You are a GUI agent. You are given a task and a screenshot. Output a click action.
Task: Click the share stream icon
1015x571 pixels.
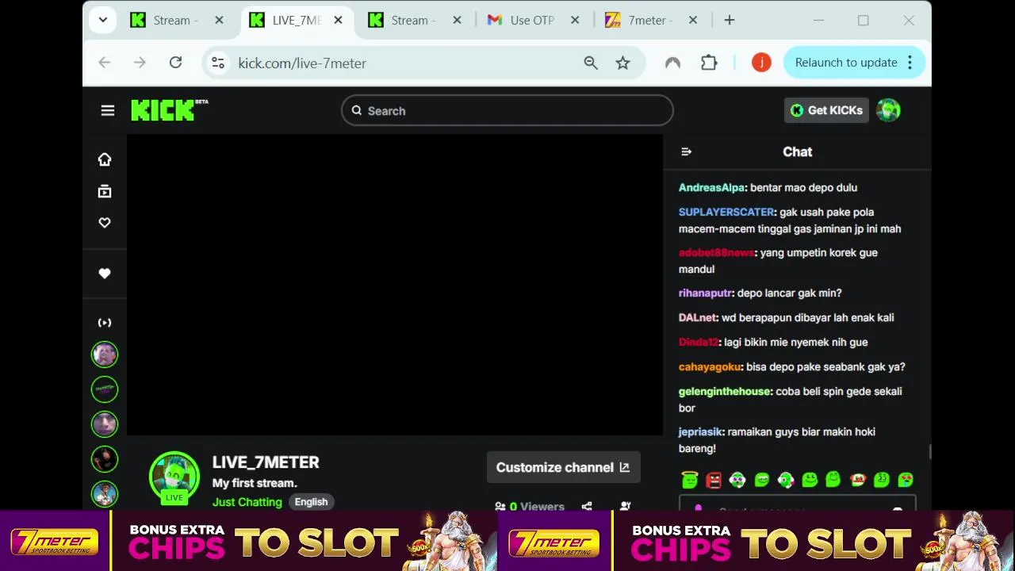587,506
